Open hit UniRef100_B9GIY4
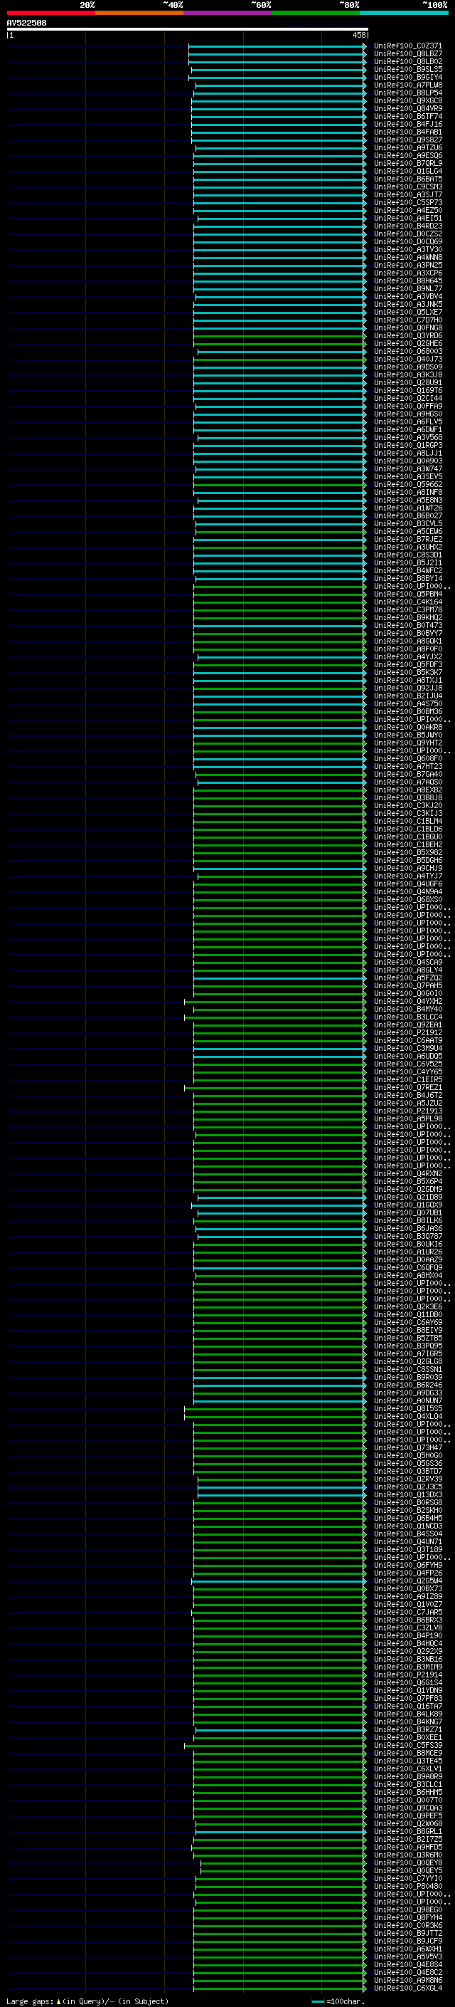 407,77
